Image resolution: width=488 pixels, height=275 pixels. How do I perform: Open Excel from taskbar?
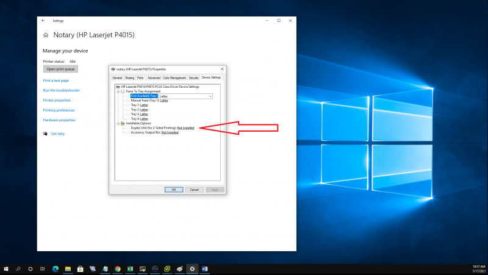130,269
